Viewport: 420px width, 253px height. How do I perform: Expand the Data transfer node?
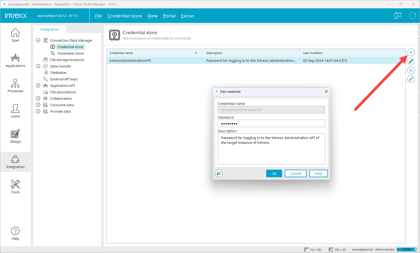[38, 66]
